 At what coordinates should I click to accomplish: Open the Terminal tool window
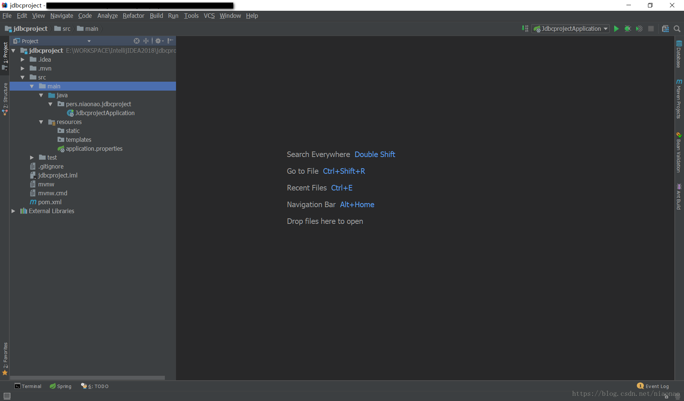click(x=28, y=386)
